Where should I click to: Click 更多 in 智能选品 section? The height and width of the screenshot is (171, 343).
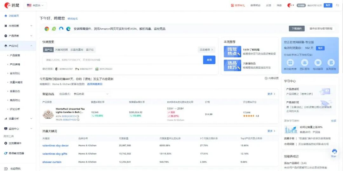point(271,94)
